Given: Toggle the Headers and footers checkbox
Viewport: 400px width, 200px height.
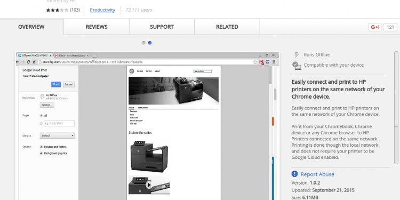Looking at the screenshot, I should click(41, 147).
